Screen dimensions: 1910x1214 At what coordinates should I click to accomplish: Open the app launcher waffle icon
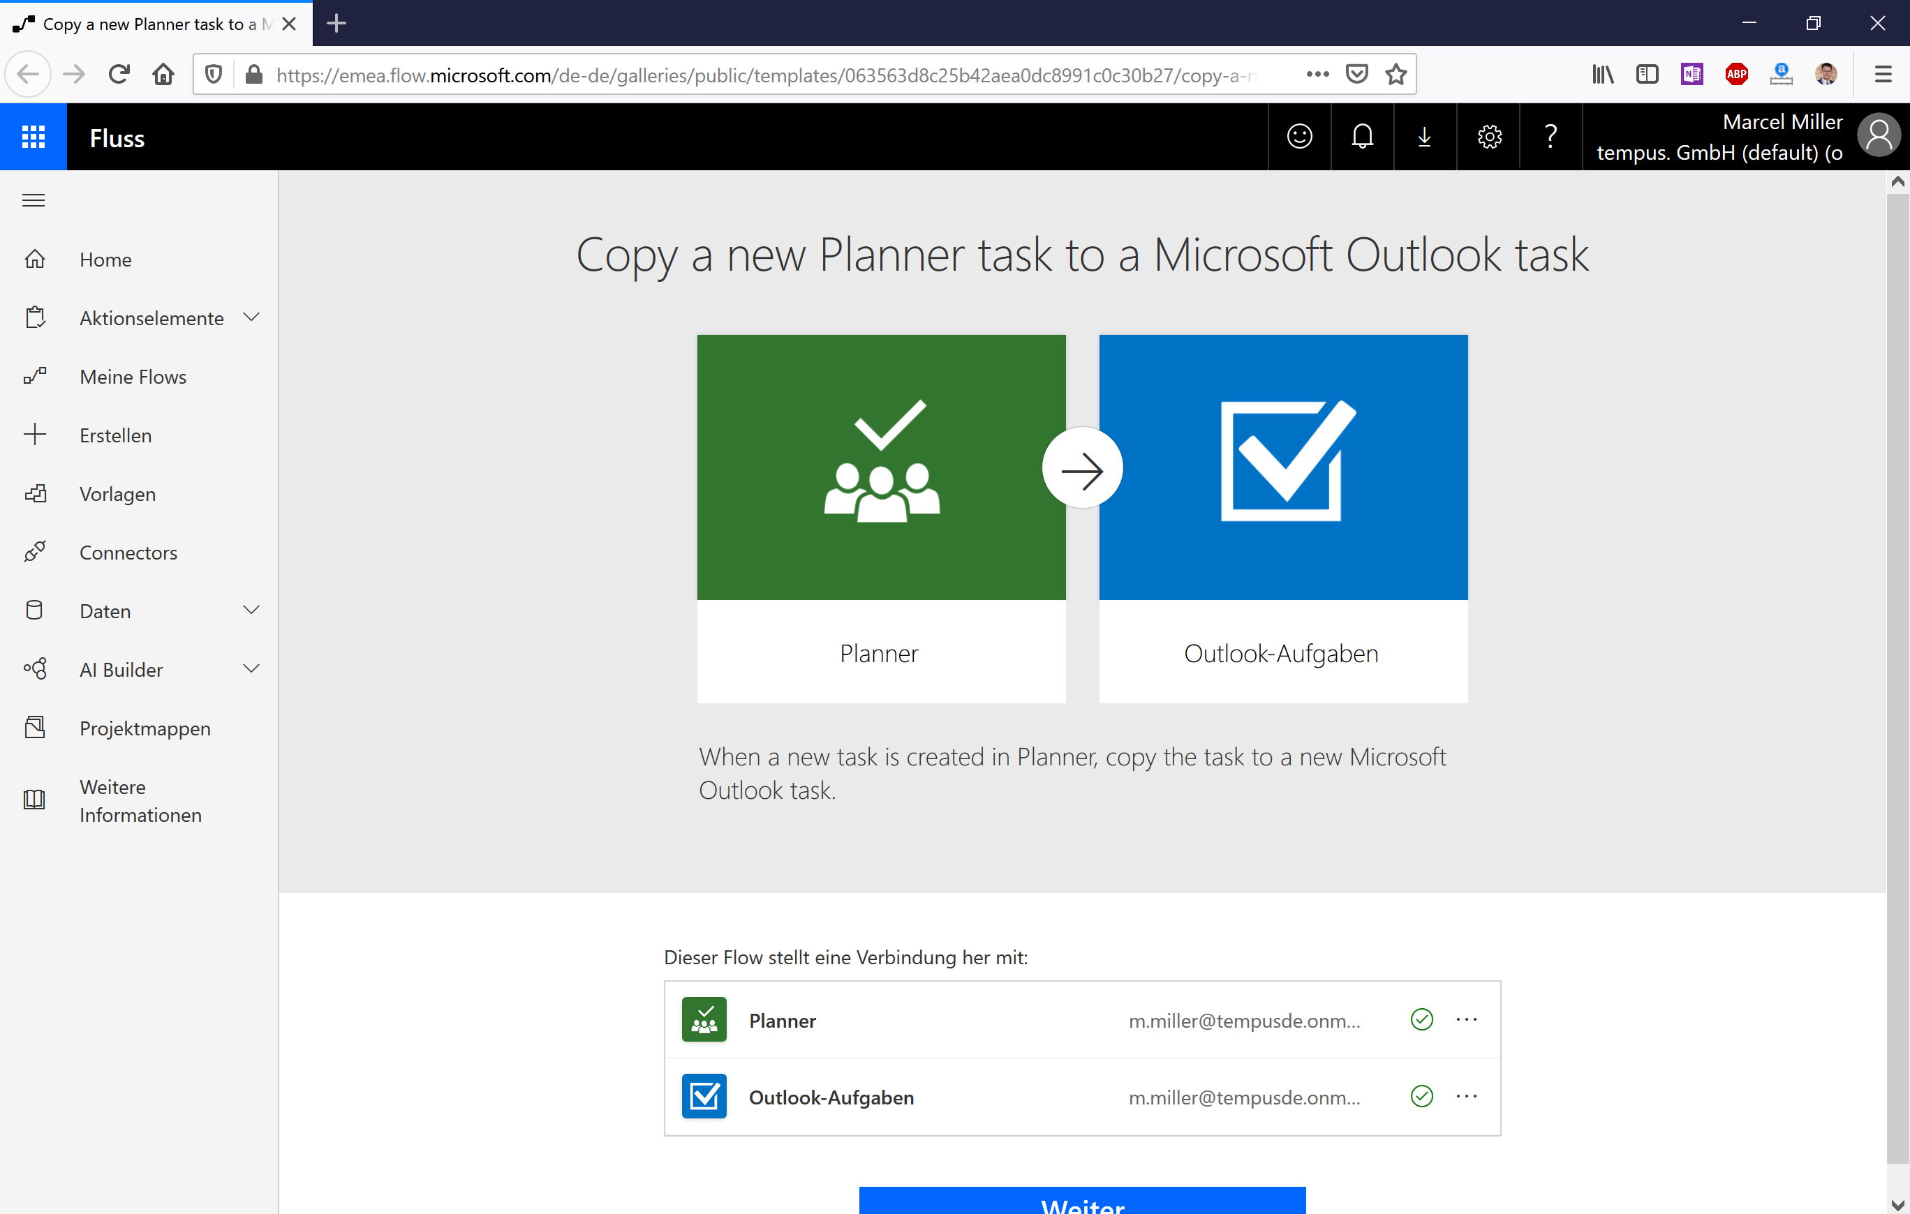coord(34,137)
